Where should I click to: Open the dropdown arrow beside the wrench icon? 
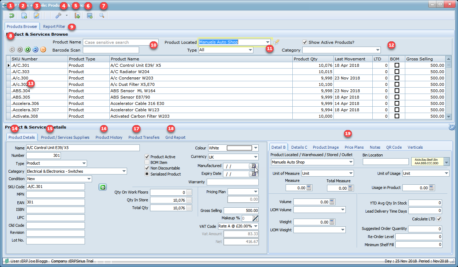tap(66, 16)
